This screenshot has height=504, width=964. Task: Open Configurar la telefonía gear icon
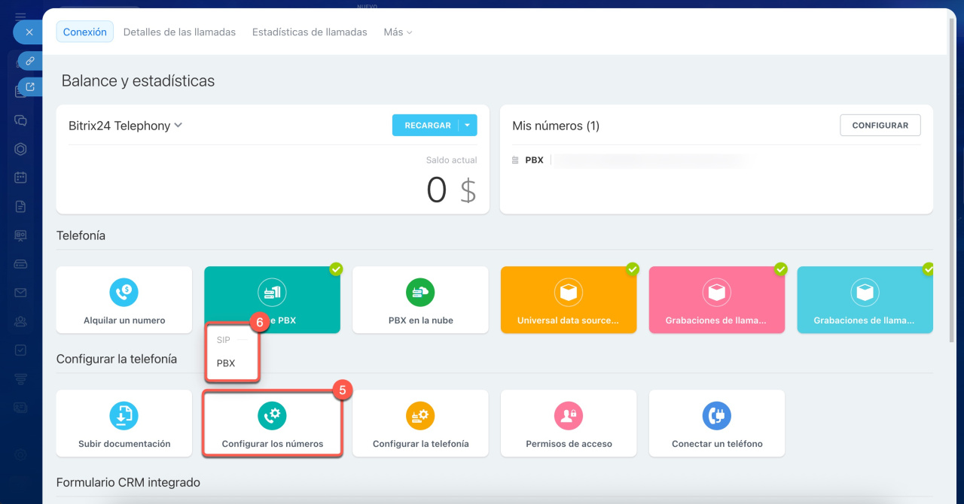(x=420, y=415)
